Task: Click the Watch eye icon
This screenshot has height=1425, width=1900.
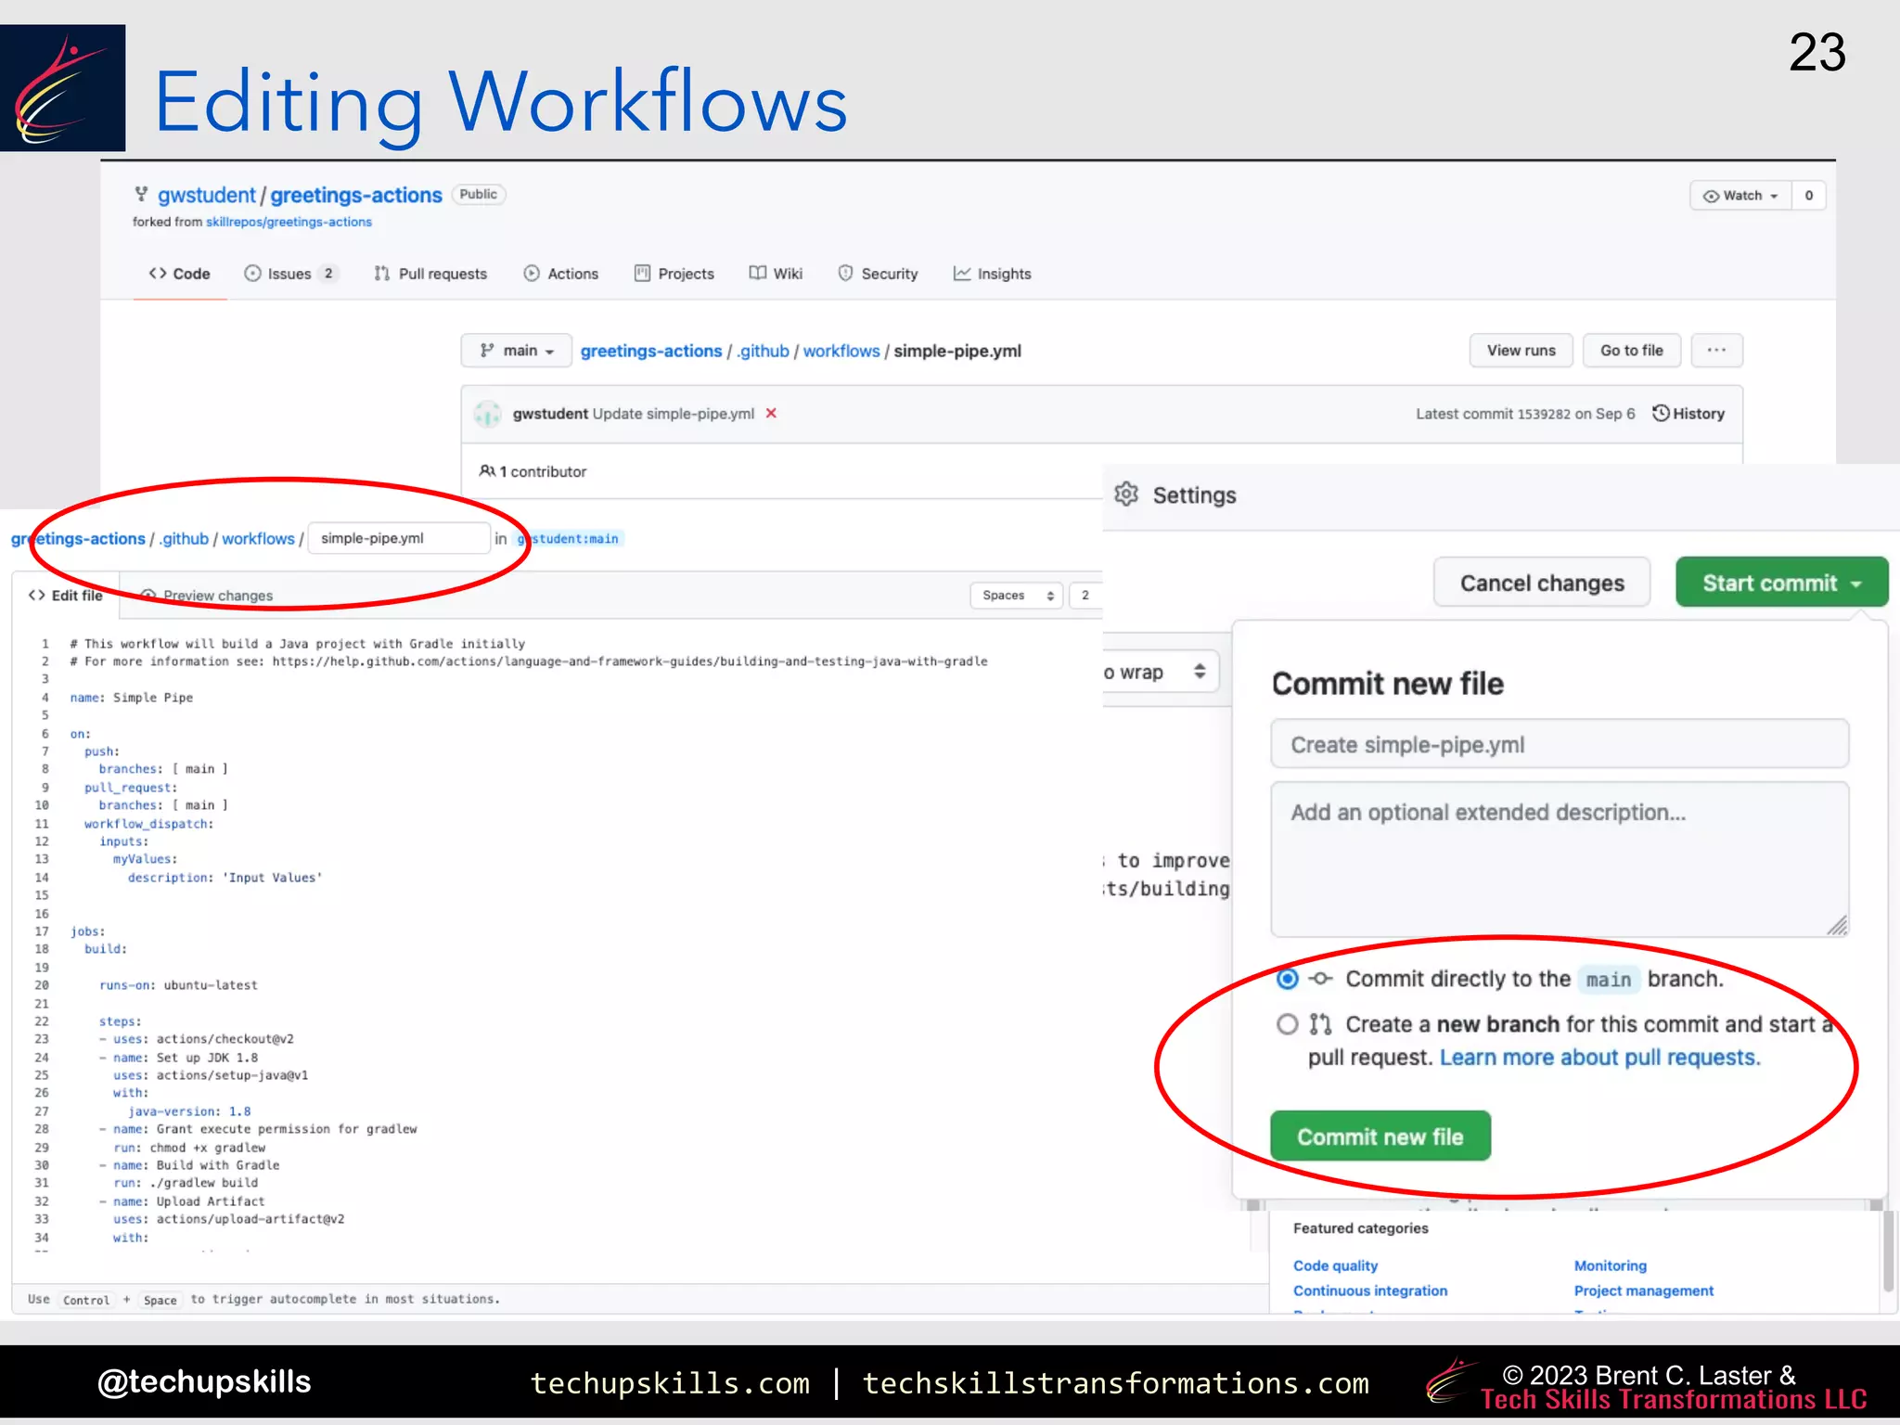Action: click(1711, 196)
